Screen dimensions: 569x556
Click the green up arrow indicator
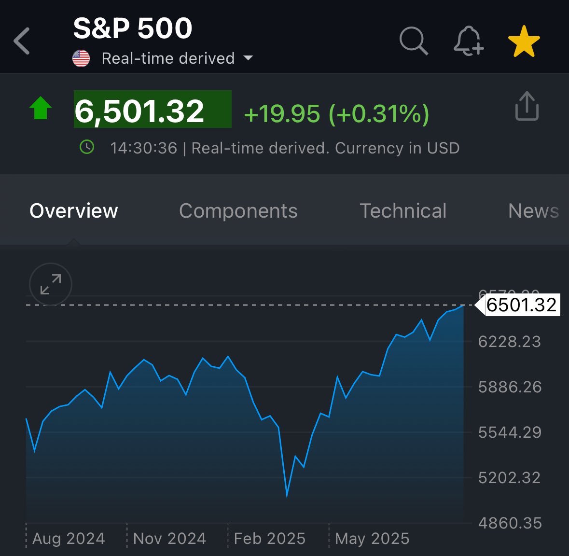pos(40,108)
